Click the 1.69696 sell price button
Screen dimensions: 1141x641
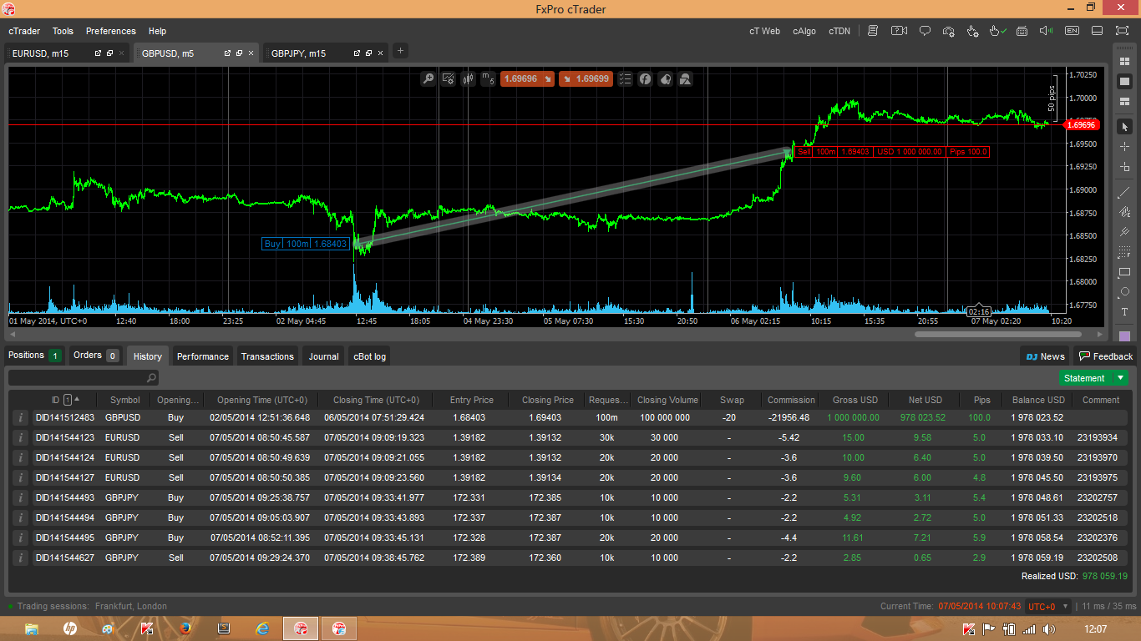tap(527, 79)
